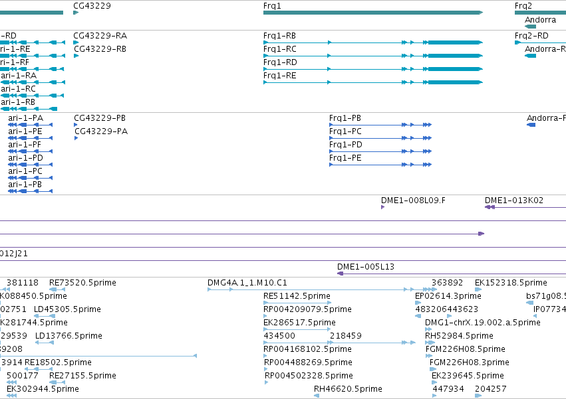Screen dimensions: 566x399
Task: Click the RP004488269.5prime label
Action: (308, 363)
